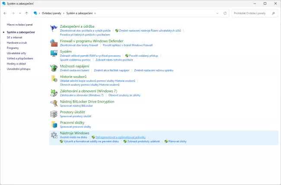Click Spravovat prostory úložišť

(76, 116)
